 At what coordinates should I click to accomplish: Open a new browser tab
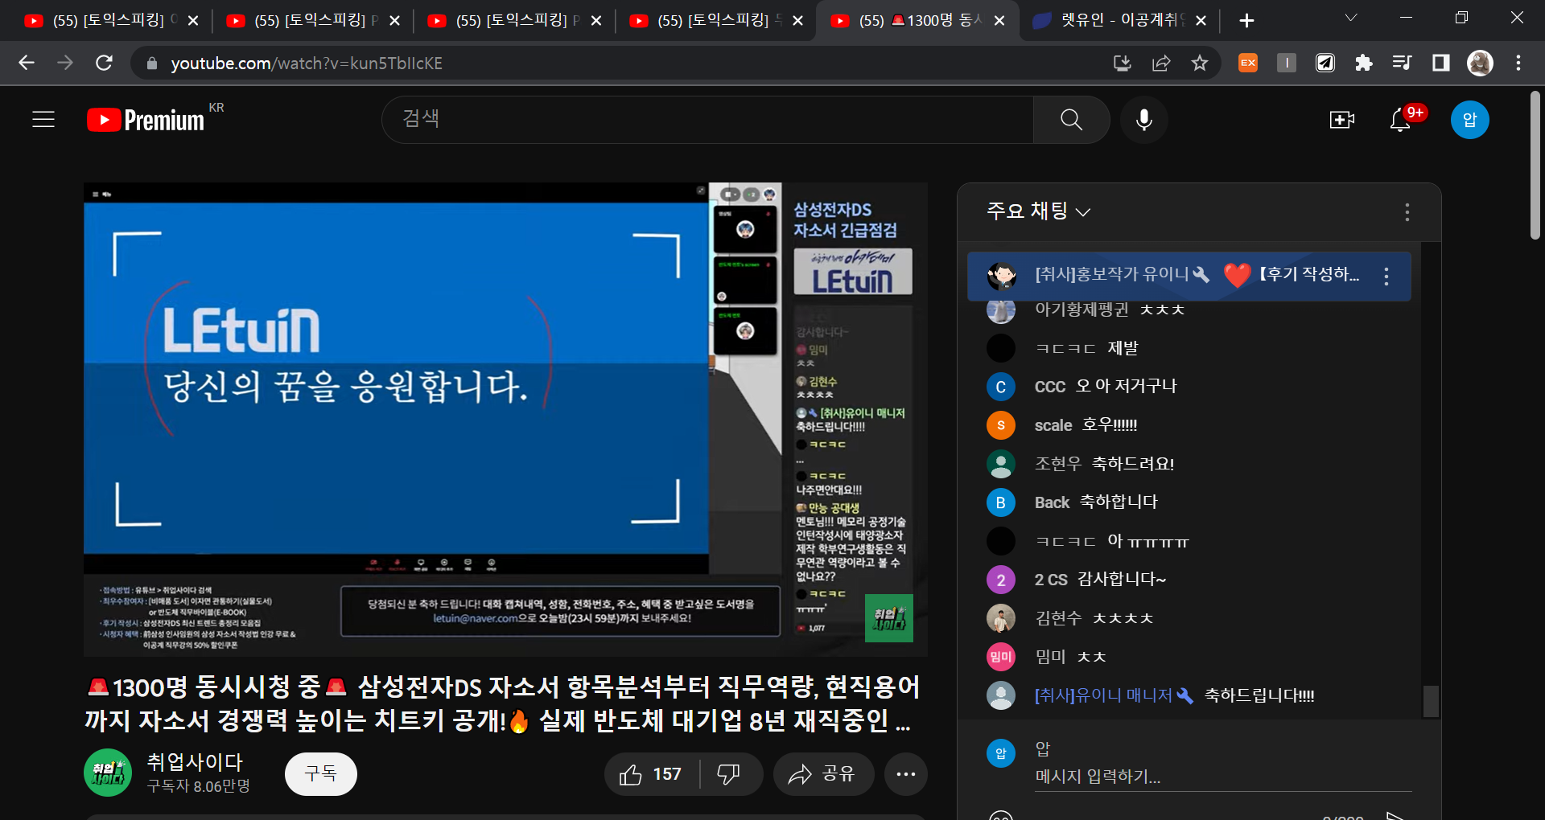[1246, 20]
